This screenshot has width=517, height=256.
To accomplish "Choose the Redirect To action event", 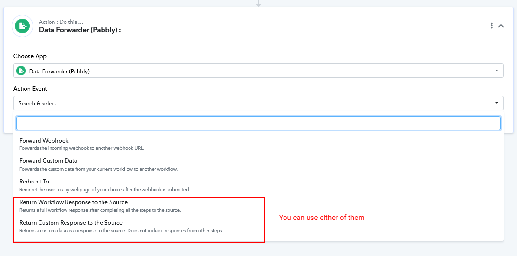I will pyautogui.click(x=258, y=185).
